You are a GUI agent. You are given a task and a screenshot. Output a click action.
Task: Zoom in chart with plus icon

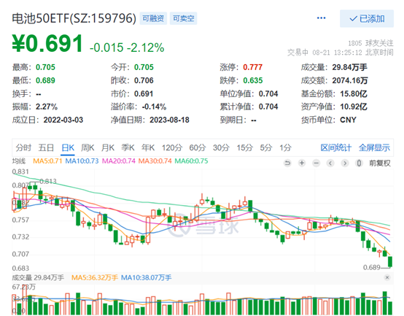tap(302, 163)
